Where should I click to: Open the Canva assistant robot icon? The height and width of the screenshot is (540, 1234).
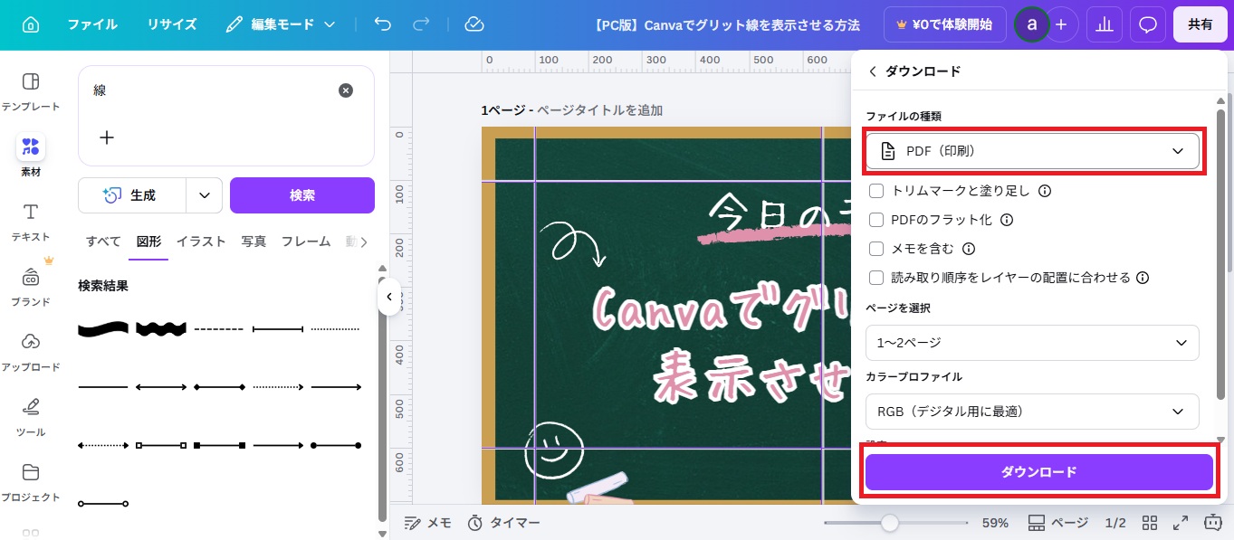(x=1212, y=523)
